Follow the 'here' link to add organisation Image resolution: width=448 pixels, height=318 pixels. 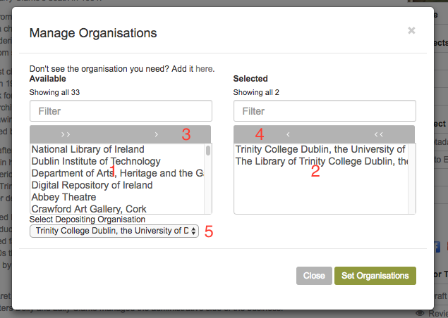coord(204,69)
